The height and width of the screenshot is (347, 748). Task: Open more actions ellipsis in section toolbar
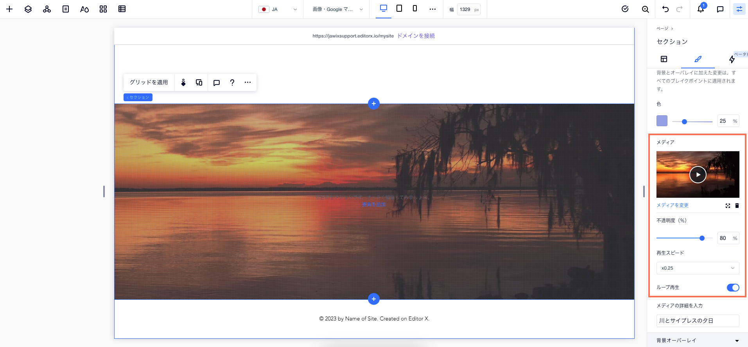tap(248, 82)
